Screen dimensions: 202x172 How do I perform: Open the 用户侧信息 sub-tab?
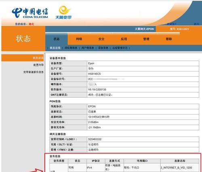click(x=88, y=48)
